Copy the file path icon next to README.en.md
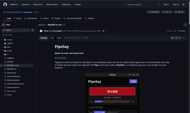This screenshot has height=113, width=190. [64, 25]
